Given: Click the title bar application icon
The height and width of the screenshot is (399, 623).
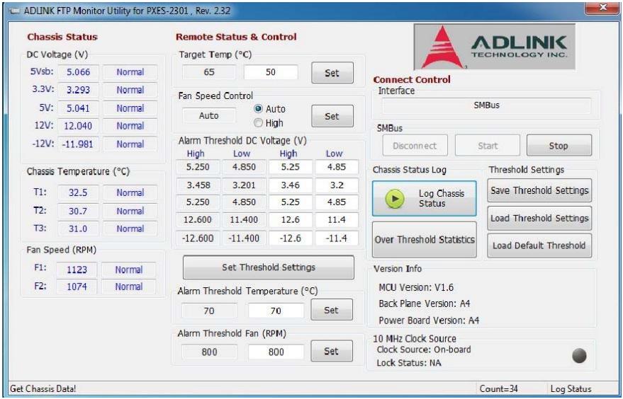Looking at the screenshot, I should [15, 11].
